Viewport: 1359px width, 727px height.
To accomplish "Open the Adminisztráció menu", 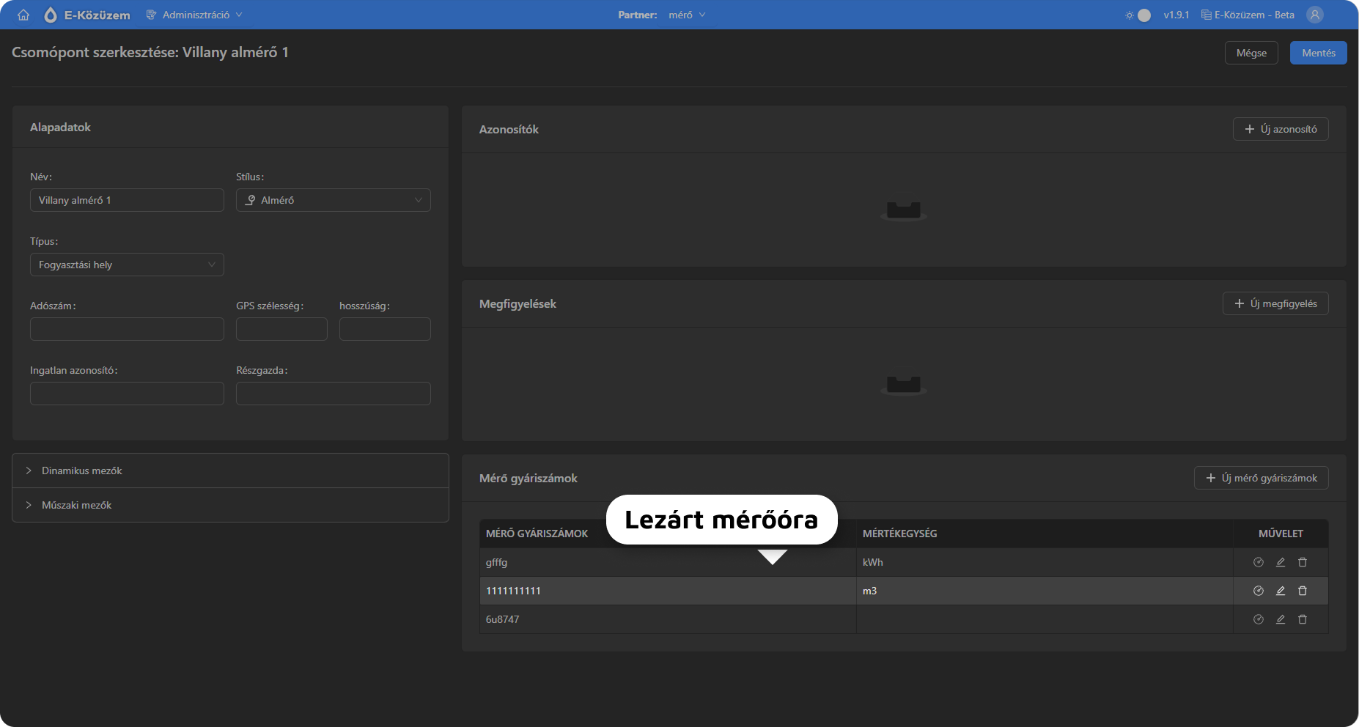I will [x=195, y=15].
